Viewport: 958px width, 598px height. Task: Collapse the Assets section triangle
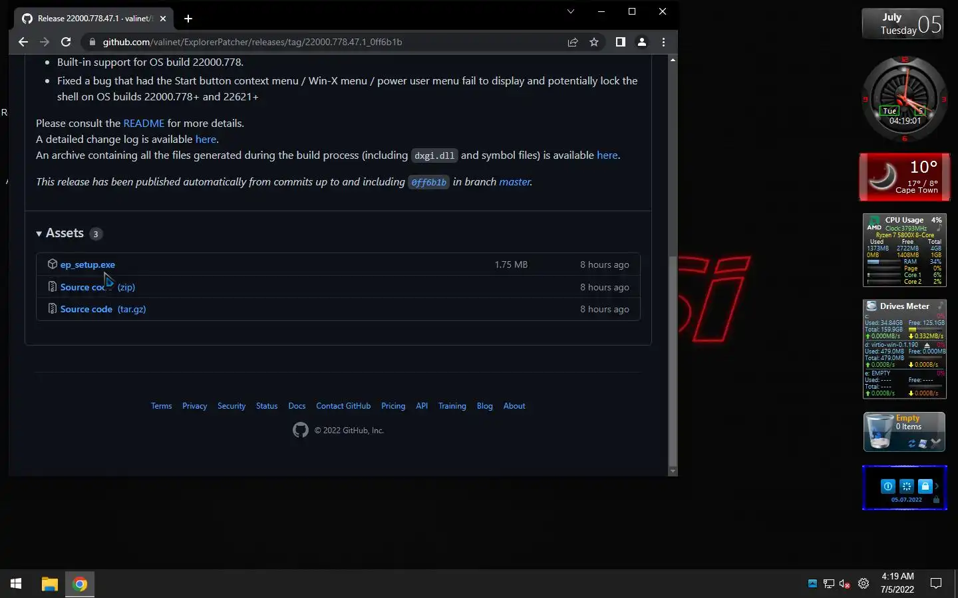pyautogui.click(x=39, y=234)
